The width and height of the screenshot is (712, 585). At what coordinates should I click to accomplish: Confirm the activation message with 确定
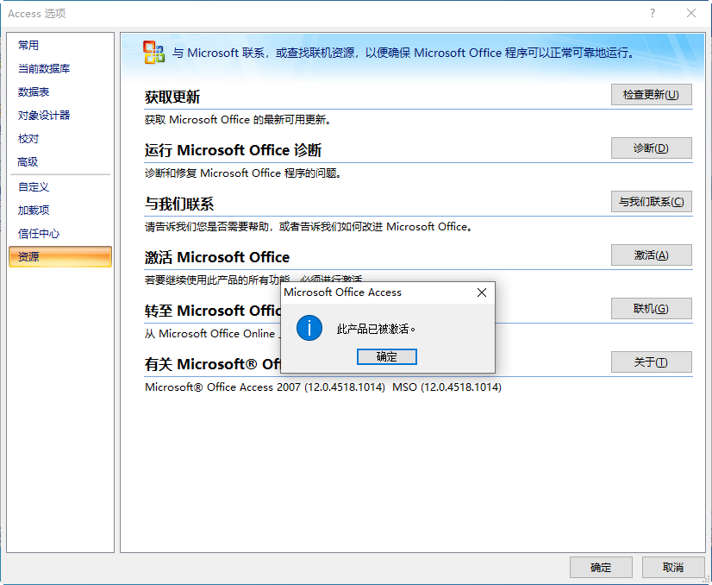[x=386, y=356]
